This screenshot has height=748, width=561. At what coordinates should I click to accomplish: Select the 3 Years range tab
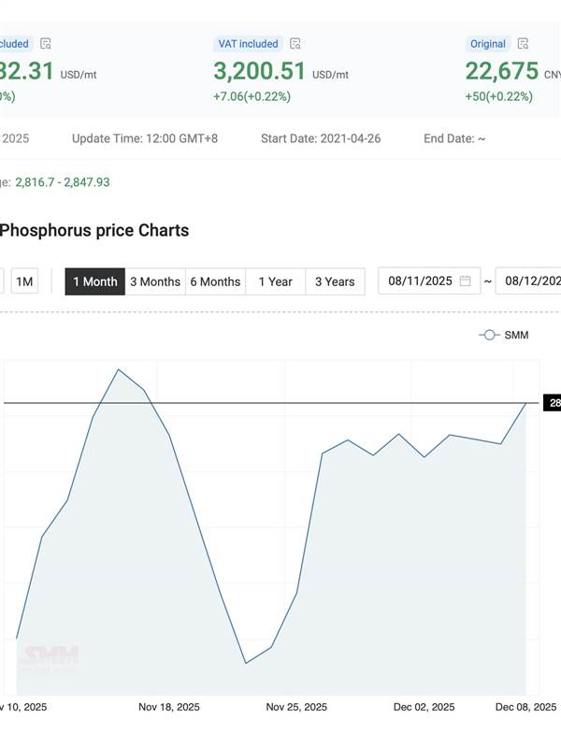(335, 281)
